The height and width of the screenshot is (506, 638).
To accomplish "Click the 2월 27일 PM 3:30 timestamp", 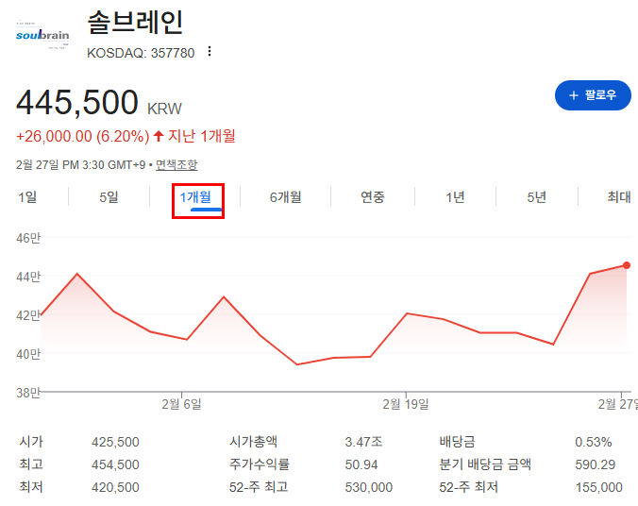I will pyautogui.click(x=80, y=165).
